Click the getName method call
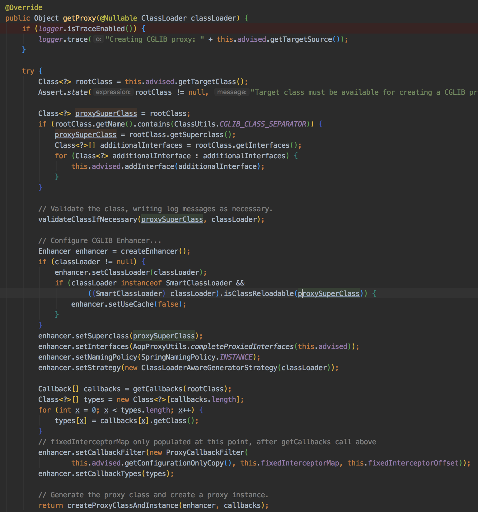The height and width of the screenshot is (512, 478). coord(110,124)
